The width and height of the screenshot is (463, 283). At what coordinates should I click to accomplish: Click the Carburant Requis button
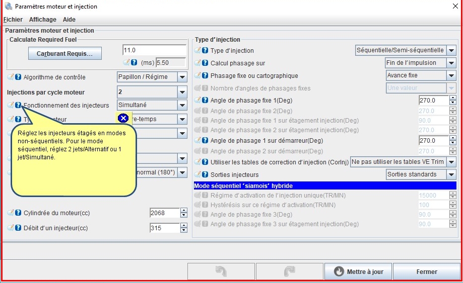click(x=64, y=53)
